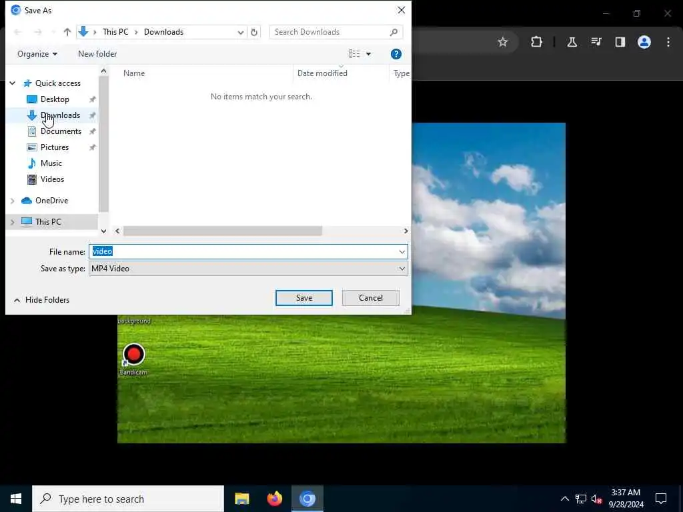The width and height of the screenshot is (683, 512).
Task: Collapse the Quick access tree node
Action: (x=13, y=83)
